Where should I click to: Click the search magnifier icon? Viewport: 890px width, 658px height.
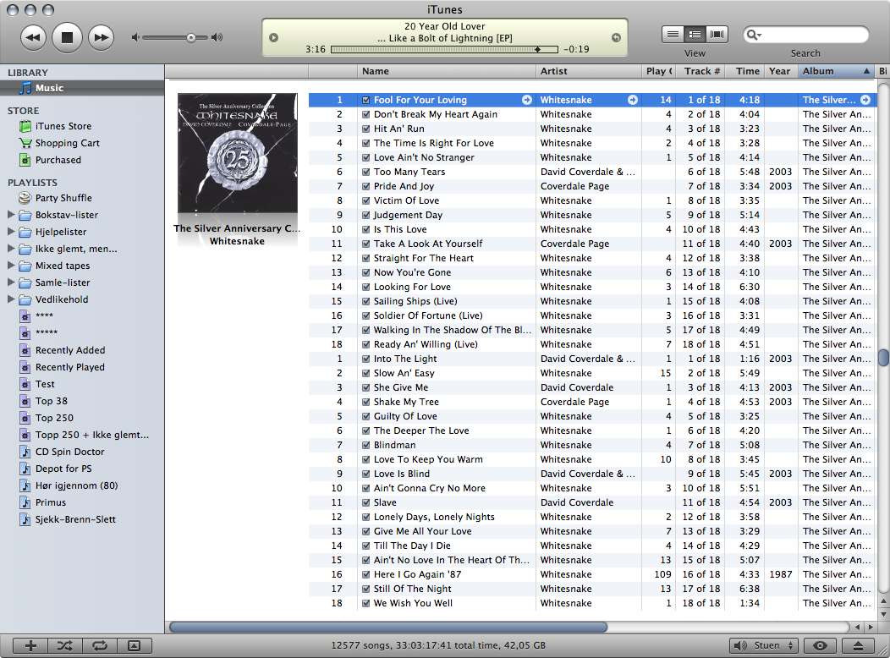pos(752,35)
